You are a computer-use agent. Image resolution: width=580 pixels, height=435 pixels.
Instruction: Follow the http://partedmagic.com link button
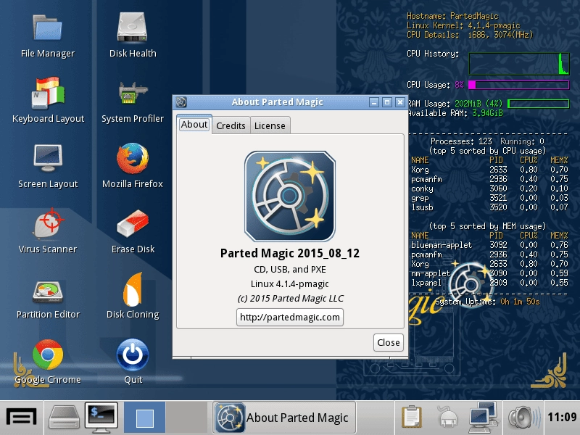pyautogui.click(x=289, y=317)
